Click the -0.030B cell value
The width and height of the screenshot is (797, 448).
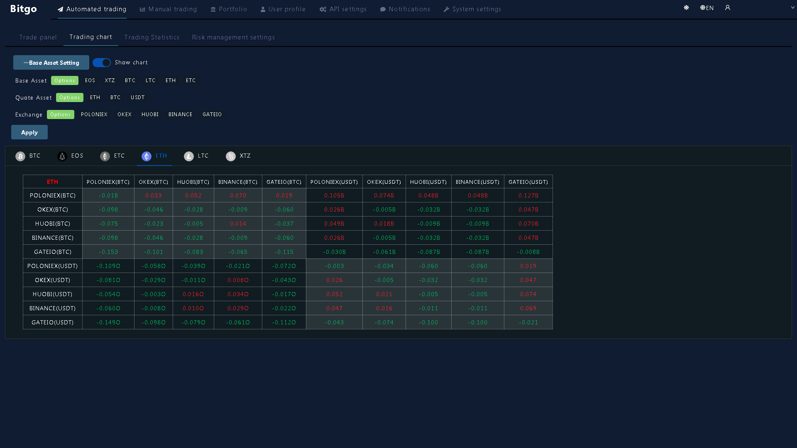tap(334, 252)
